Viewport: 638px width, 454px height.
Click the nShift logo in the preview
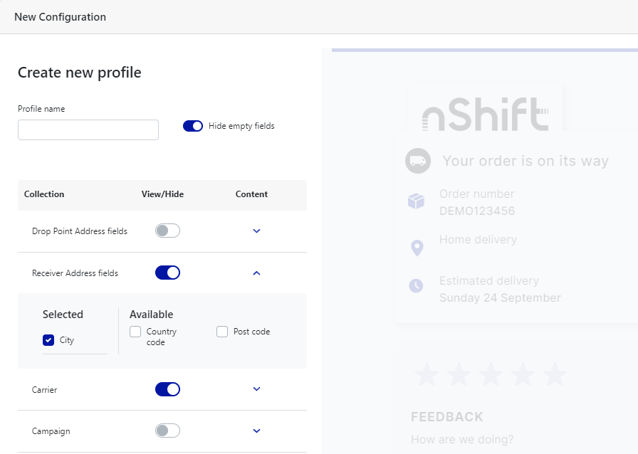tap(486, 115)
